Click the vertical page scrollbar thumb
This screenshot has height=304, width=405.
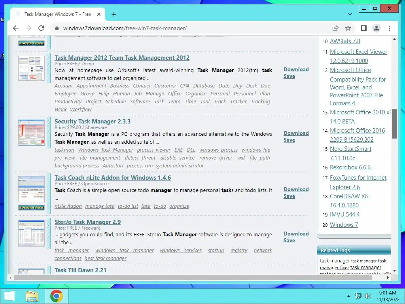click(394, 123)
